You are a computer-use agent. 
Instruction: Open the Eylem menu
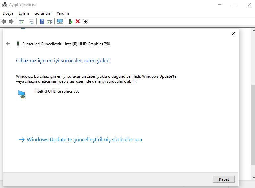click(24, 13)
